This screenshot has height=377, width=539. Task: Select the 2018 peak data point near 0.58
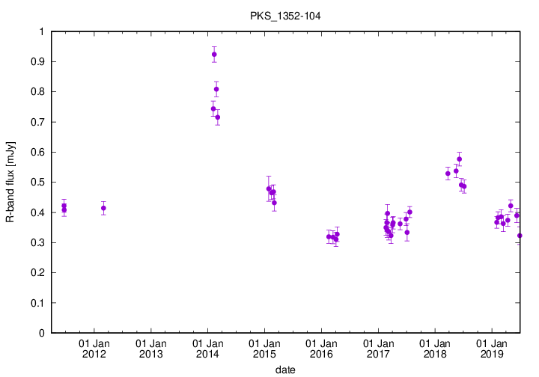tap(460, 159)
